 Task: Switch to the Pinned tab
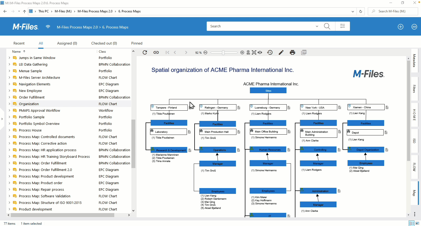click(137, 43)
